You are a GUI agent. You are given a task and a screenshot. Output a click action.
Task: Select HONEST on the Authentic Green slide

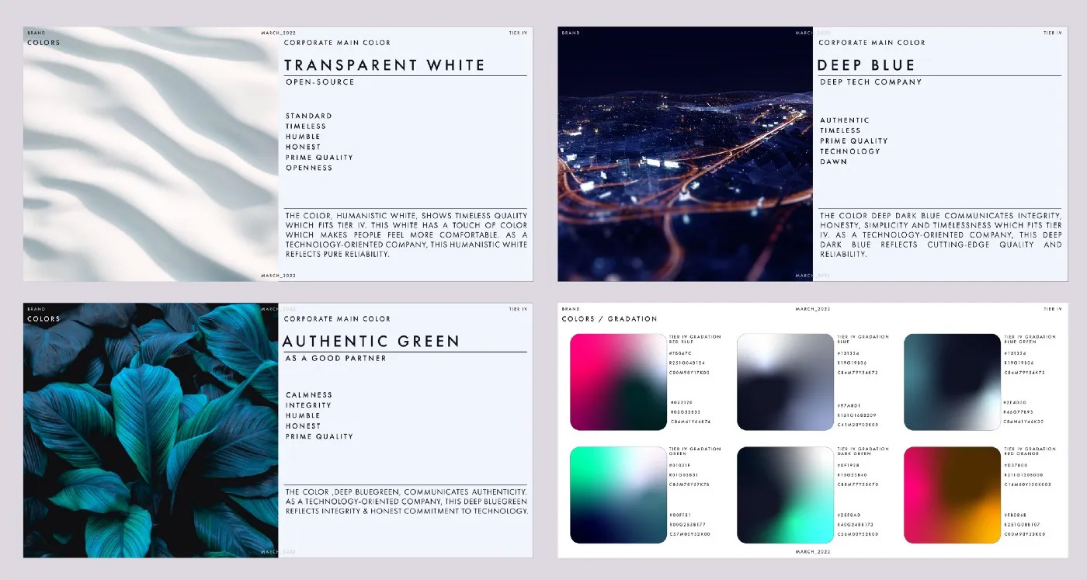[303, 426]
